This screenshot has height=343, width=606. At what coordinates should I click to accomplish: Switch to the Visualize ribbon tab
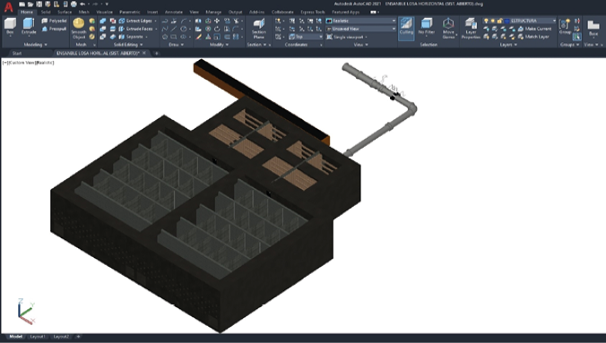point(104,12)
